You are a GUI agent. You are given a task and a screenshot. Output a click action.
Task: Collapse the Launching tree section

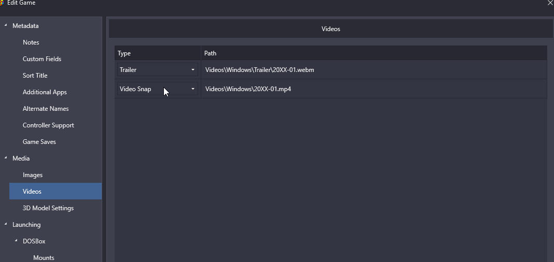pos(6,225)
